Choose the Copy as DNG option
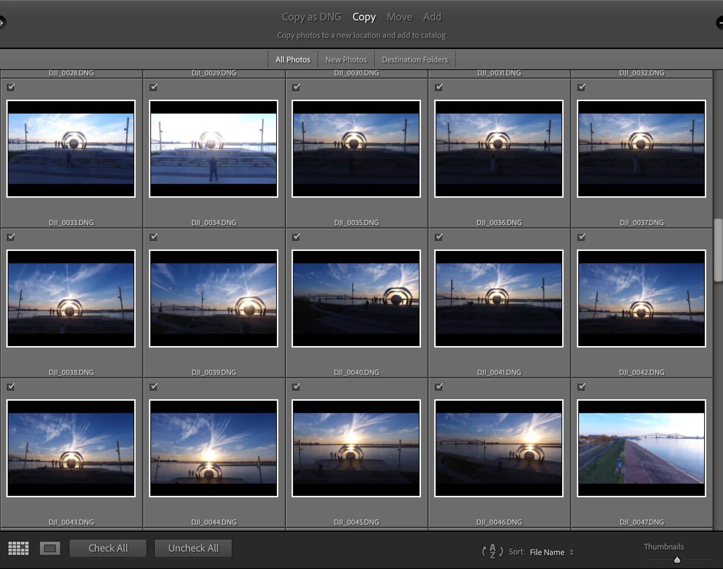The width and height of the screenshot is (723, 569). pyautogui.click(x=312, y=17)
